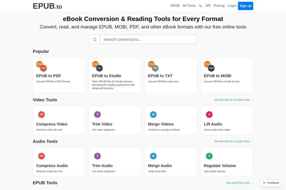The height and width of the screenshot is (190, 286).
Task: Open the Merge Videos title
Action: (x=161, y=124)
